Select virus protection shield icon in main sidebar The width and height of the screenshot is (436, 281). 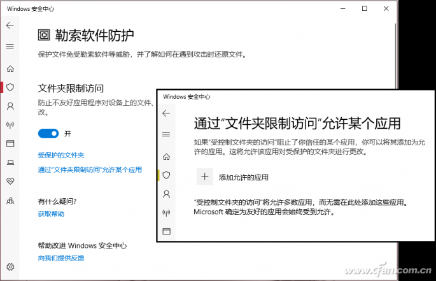[10, 87]
